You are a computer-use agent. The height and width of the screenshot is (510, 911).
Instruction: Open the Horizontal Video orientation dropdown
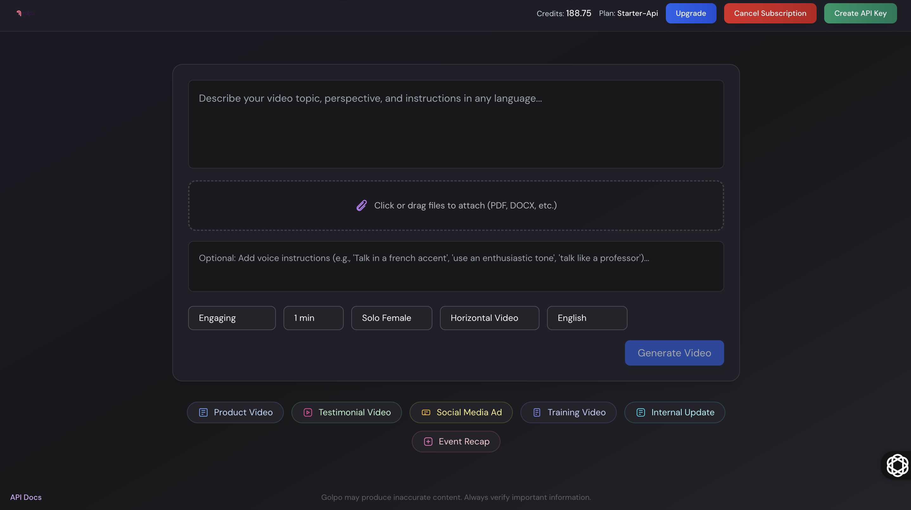(489, 318)
